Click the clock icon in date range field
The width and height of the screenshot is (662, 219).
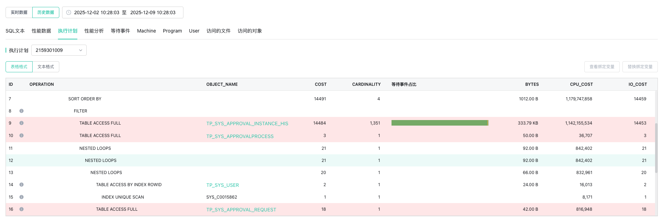tap(69, 12)
